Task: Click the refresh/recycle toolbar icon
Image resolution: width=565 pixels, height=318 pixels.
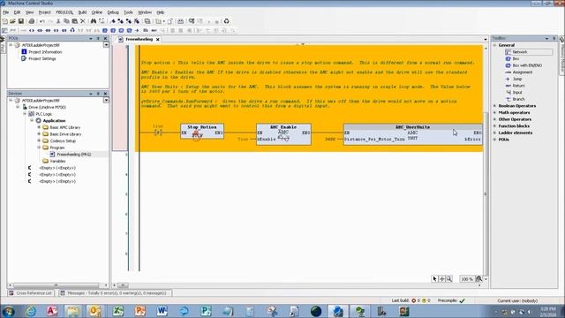Action: 226,21
